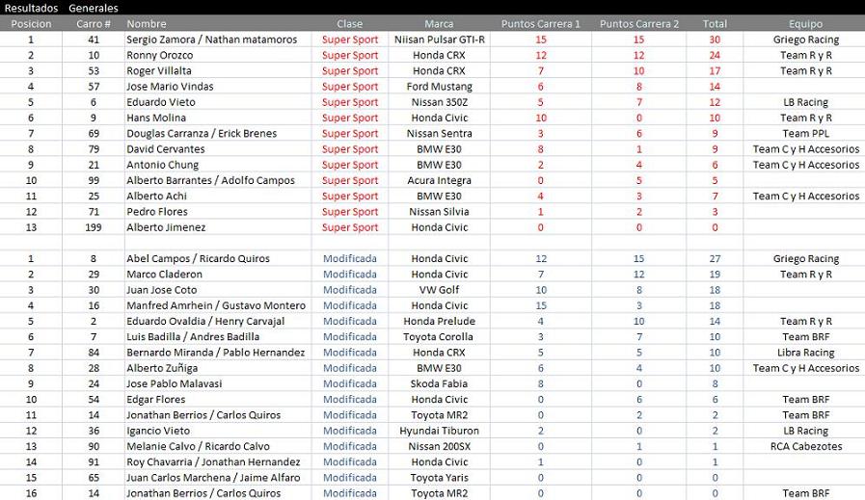This screenshot has width=865, height=500.
Task: Click the Ford Mustang cell
Action: [x=440, y=87]
